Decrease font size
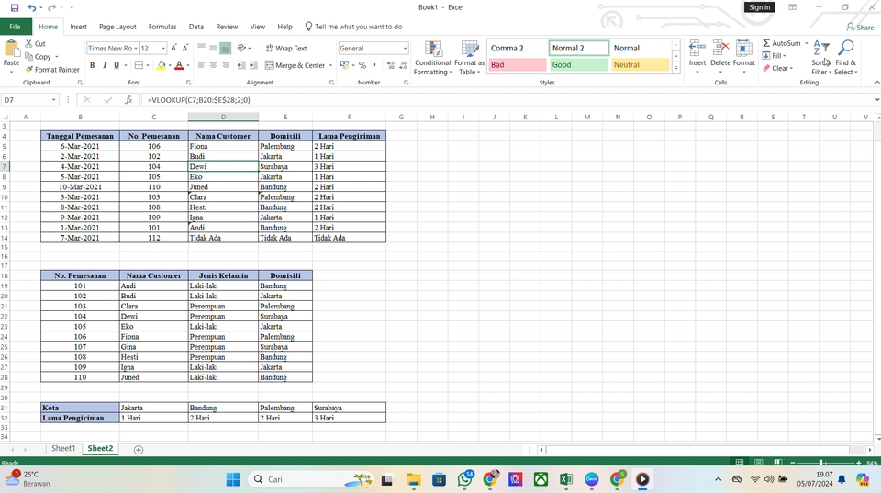The image size is (881, 493). pyautogui.click(x=184, y=49)
